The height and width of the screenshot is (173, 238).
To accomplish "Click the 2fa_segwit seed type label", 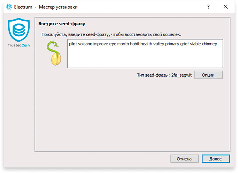I will [181, 75].
